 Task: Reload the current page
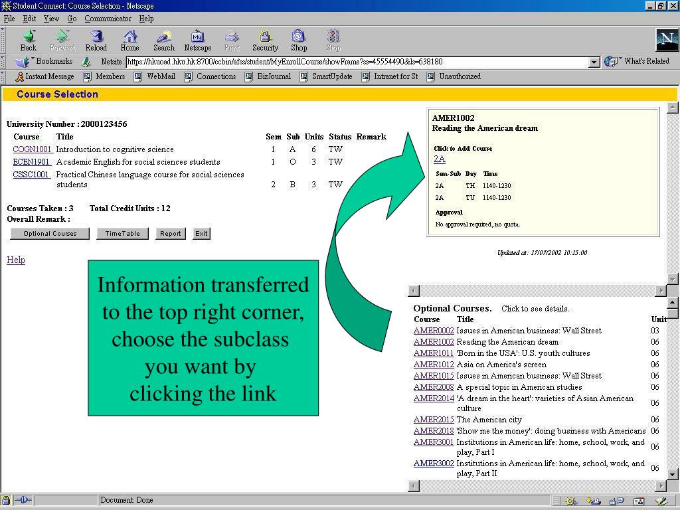pyautogui.click(x=96, y=41)
